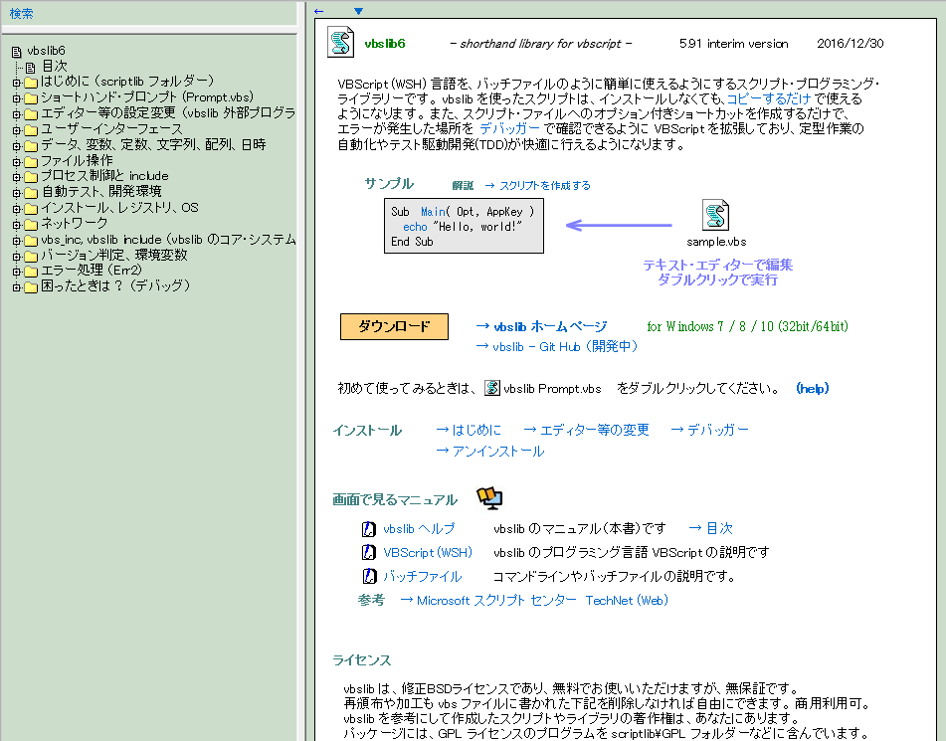Screen dimensions: 946x741
Task: Click the manual book-and-monitor icon
Action: pyautogui.click(x=489, y=498)
